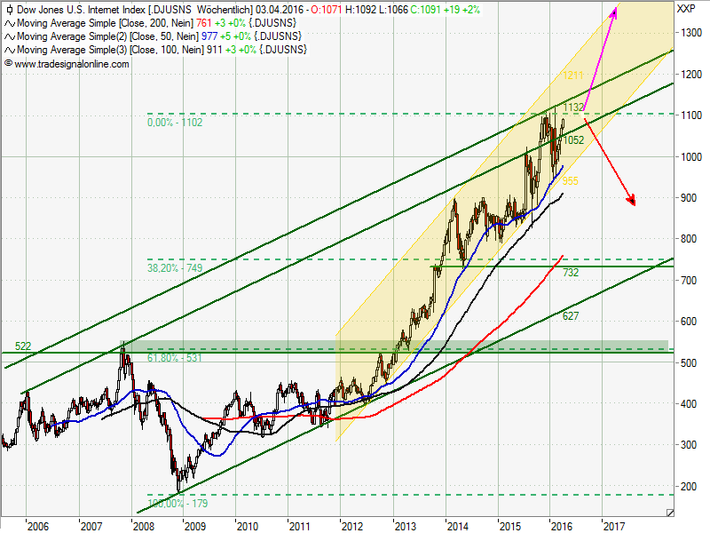Viewport: 710px width, 533px height.
Task: Click the copyright icon beside www.tradesignalonline.com
Action: coord(8,63)
